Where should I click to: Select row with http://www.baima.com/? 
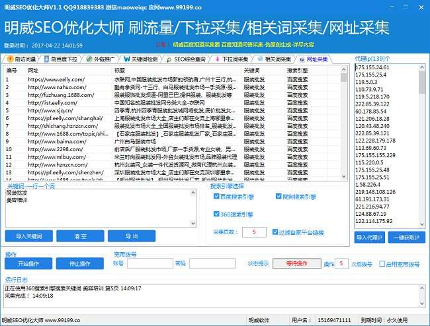172,141
